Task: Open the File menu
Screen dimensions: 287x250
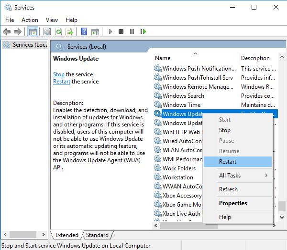Action: (x=10, y=20)
